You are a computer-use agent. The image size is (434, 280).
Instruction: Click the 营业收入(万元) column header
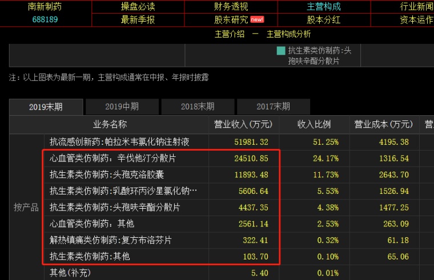click(243, 124)
